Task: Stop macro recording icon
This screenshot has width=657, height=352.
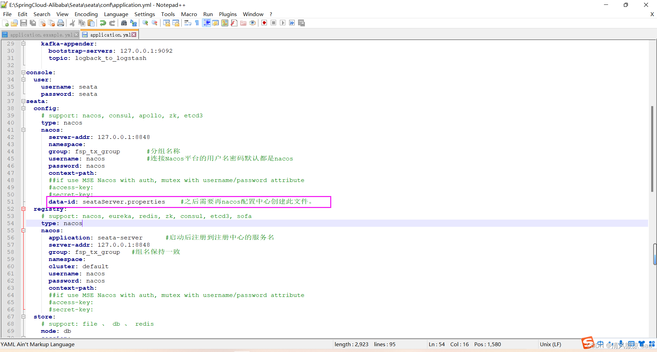Action: click(x=273, y=23)
